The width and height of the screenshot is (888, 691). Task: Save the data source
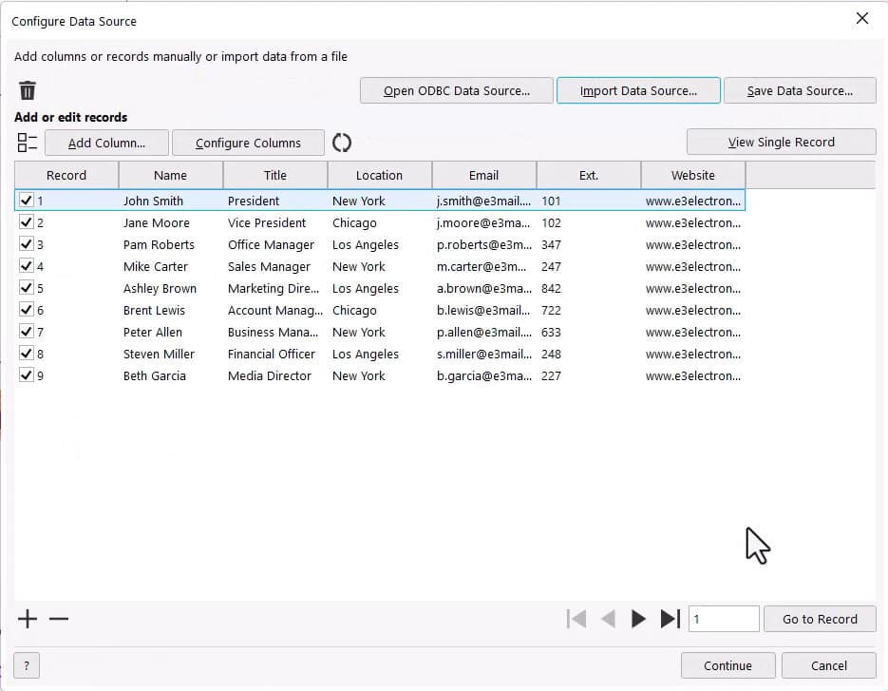pos(800,90)
